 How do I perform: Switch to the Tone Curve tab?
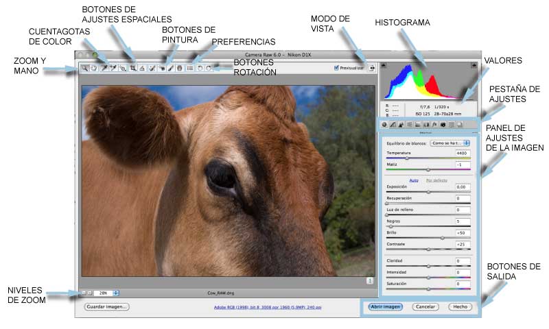(393, 125)
